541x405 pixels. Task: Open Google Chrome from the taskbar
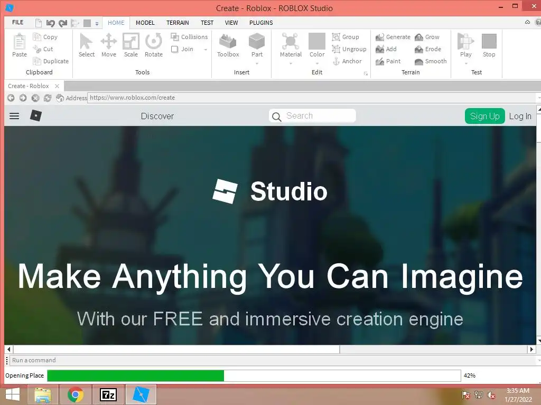click(x=76, y=394)
